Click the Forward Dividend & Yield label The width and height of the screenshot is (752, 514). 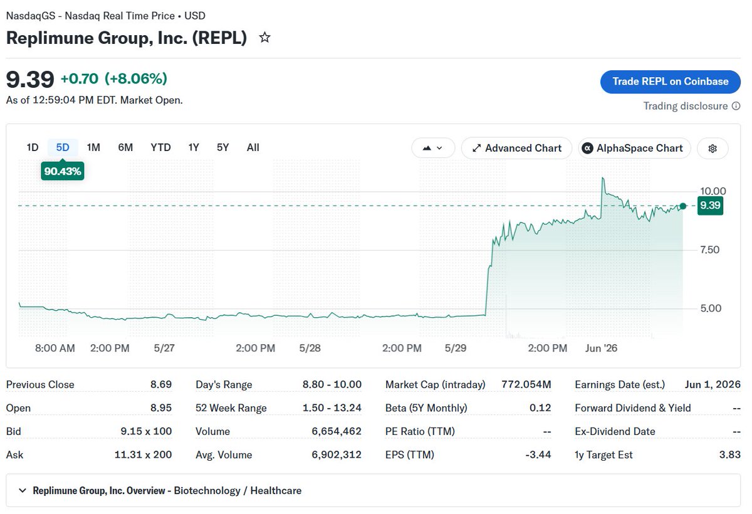click(x=633, y=407)
